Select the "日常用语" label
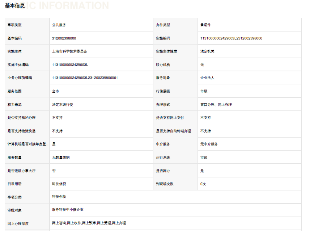310x235 pixels. coord(14,184)
